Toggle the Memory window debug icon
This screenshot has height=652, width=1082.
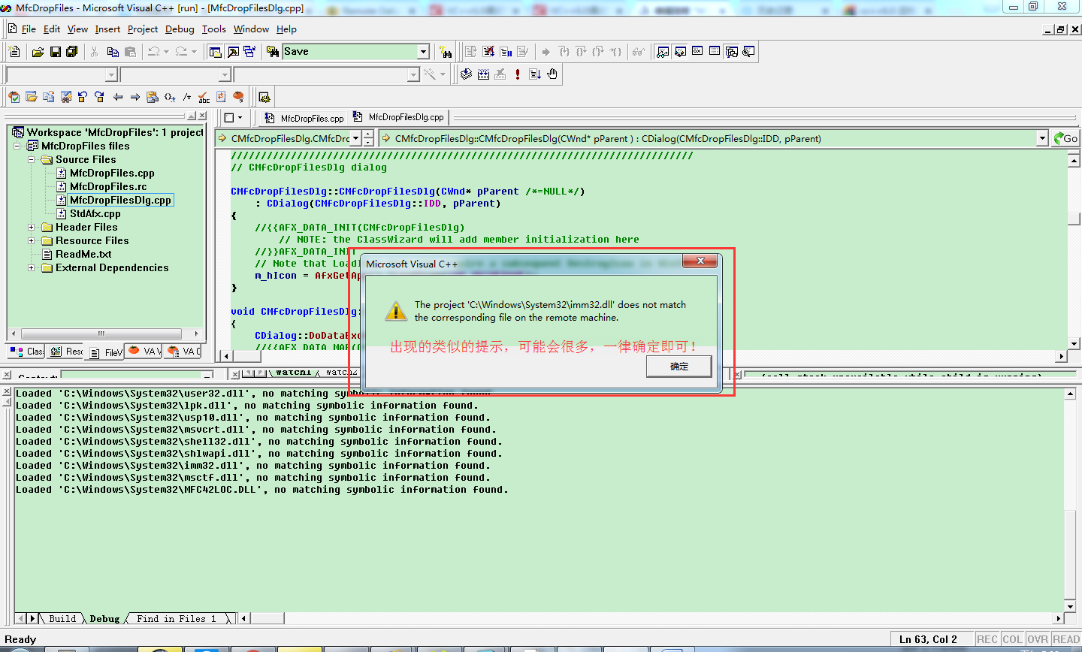pyautogui.click(x=715, y=52)
